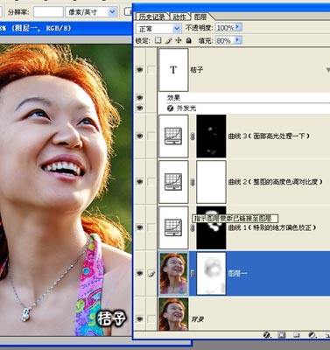The image size is (330, 350).
Task: Click the add layer style icon
Action: click(266, 335)
